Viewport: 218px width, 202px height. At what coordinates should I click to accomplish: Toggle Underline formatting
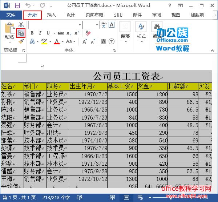[48, 33]
